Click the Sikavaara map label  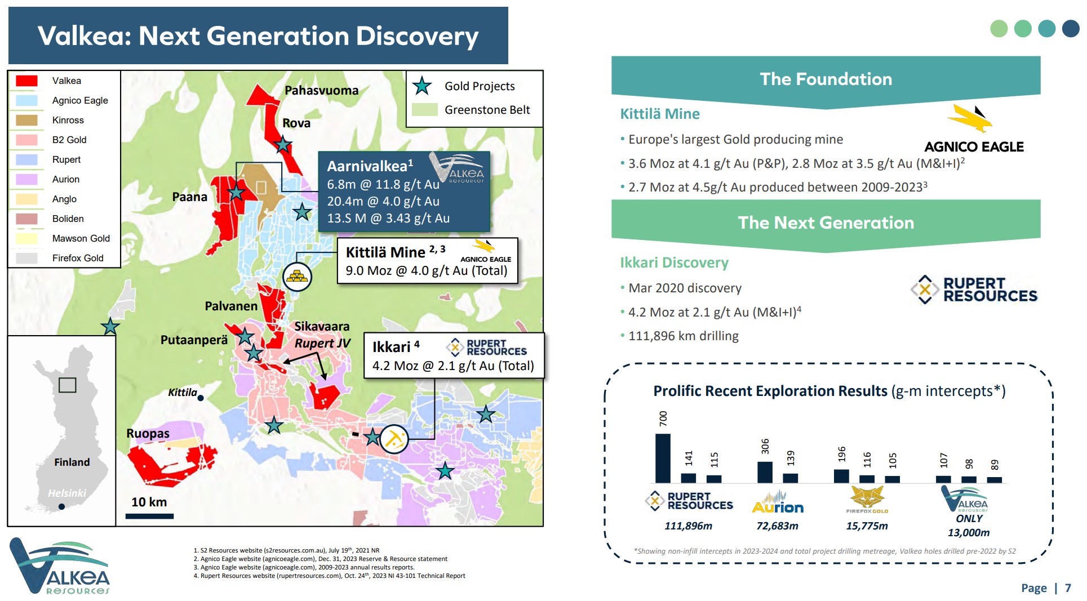pos(322,326)
